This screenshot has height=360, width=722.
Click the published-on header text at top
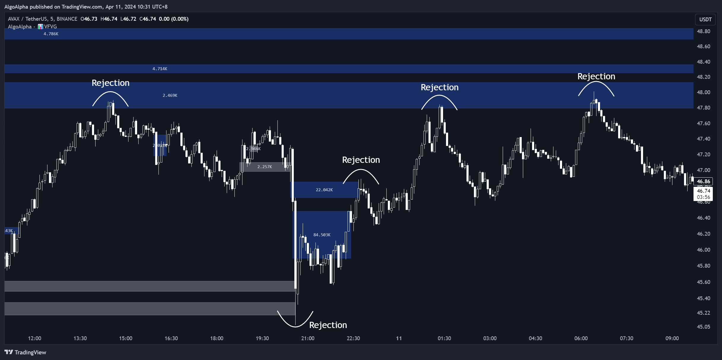tap(86, 7)
